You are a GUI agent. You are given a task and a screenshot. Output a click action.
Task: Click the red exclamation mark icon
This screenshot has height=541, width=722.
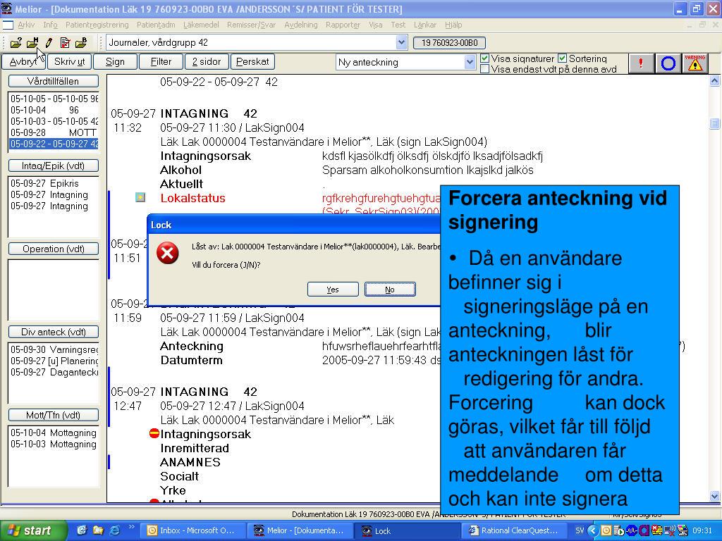tap(640, 63)
